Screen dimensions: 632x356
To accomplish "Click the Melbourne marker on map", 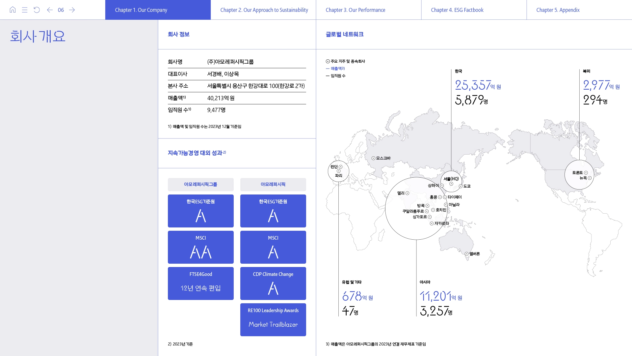I will coord(466,254).
